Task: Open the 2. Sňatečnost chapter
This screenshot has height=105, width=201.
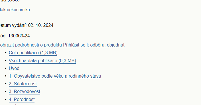Action: (23, 84)
